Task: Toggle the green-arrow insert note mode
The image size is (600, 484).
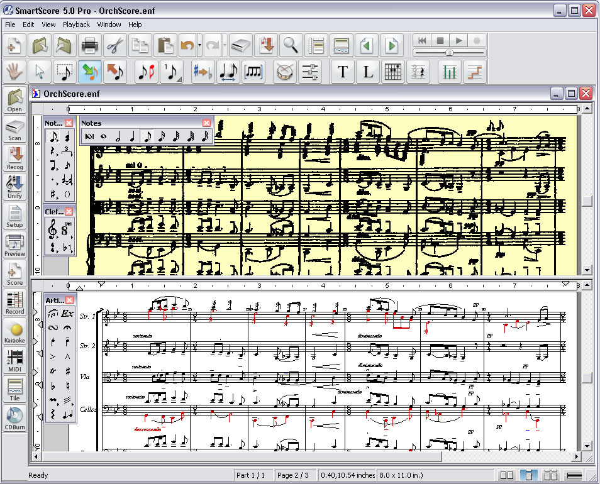Action: [89, 72]
